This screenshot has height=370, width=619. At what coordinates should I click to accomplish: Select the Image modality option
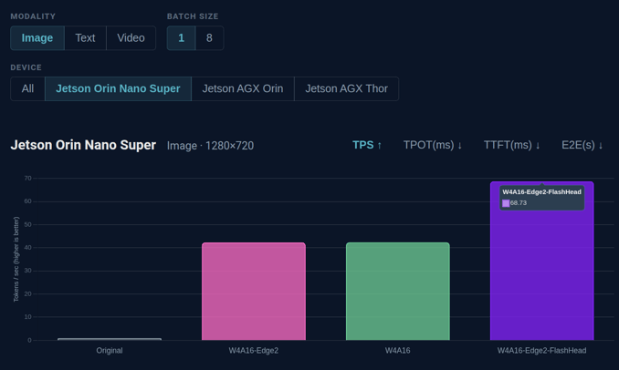(x=37, y=38)
